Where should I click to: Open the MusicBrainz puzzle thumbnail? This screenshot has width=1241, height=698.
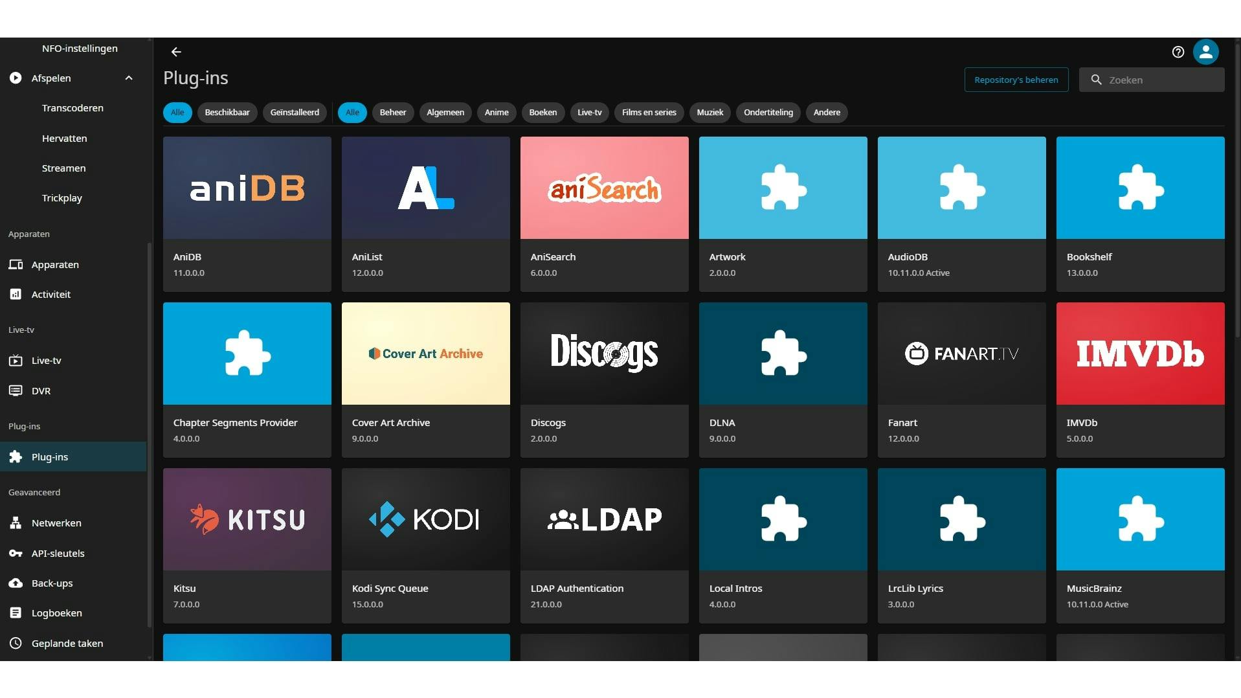coord(1141,519)
